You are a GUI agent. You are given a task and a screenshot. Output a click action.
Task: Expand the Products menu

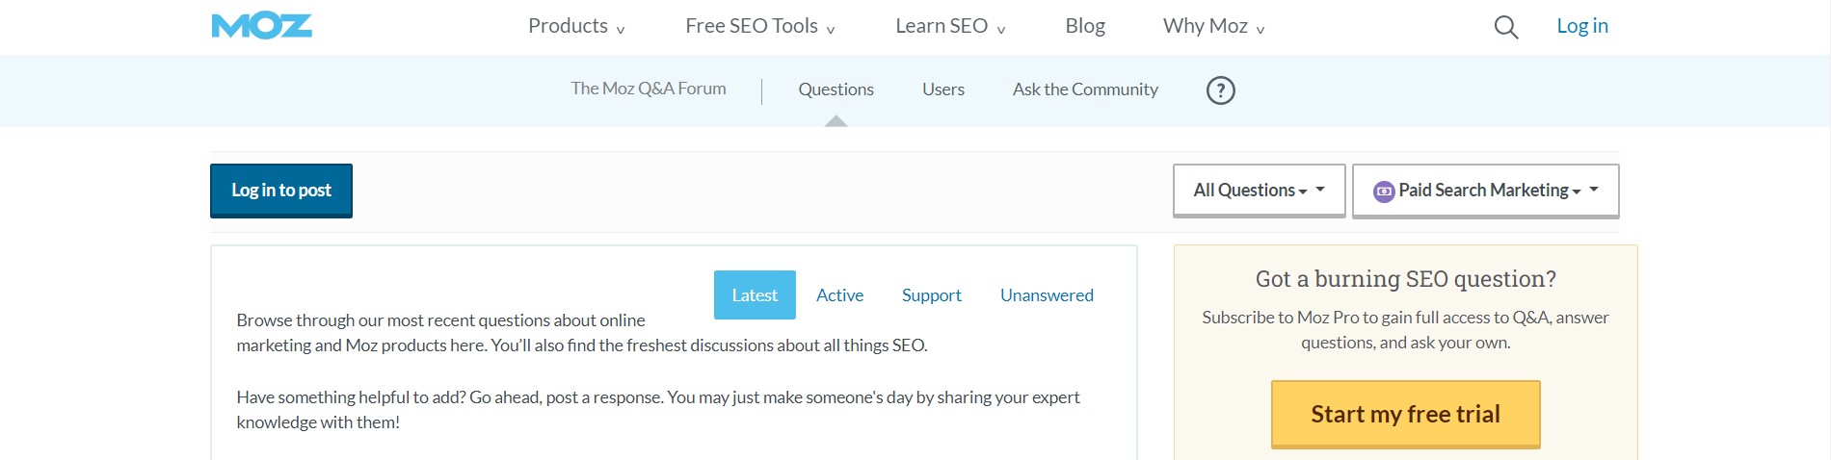[x=576, y=26]
